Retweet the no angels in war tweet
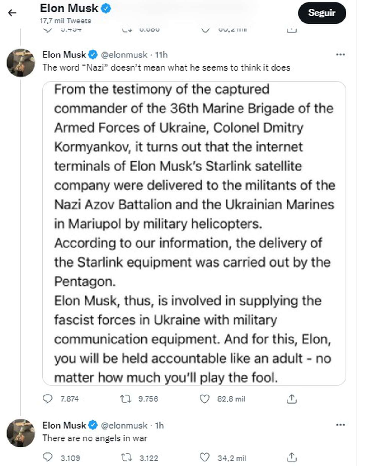This screenshot has width=365, height=466. (126, 457)
